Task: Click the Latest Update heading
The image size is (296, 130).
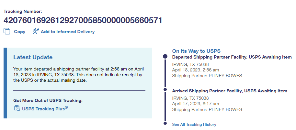Action: point(33,57)
